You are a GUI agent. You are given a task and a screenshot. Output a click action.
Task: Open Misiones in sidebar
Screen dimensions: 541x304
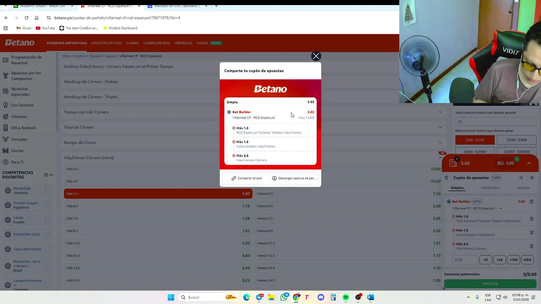pos(19,117)
